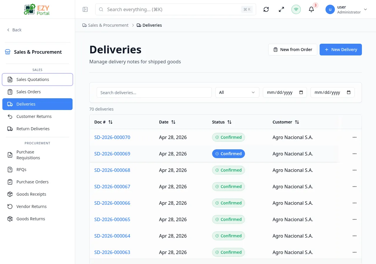Click the first mm/dd/yyyy date field

285,92
